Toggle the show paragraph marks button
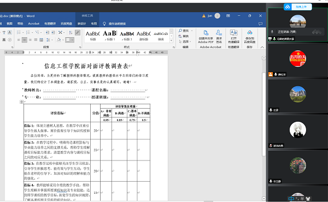Image resolution: width=328 pixels, height=202 pixels. [x=78, y=32]
